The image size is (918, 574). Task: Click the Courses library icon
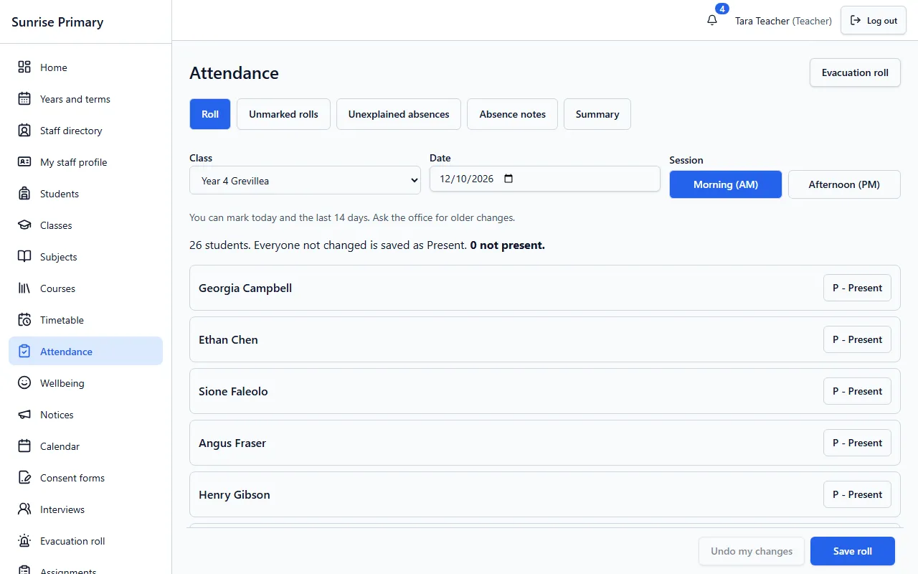[x=24, y=288]
